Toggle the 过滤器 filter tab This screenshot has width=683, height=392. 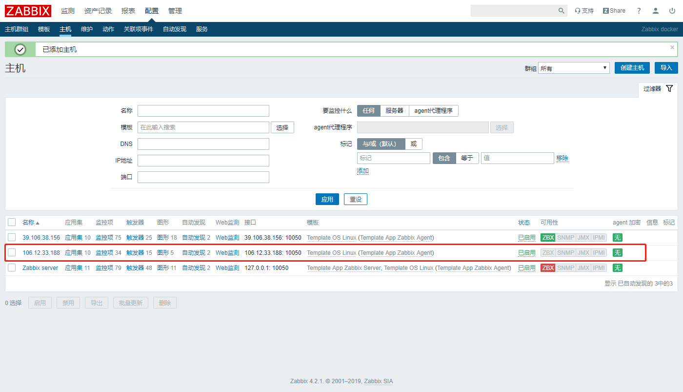658,89
